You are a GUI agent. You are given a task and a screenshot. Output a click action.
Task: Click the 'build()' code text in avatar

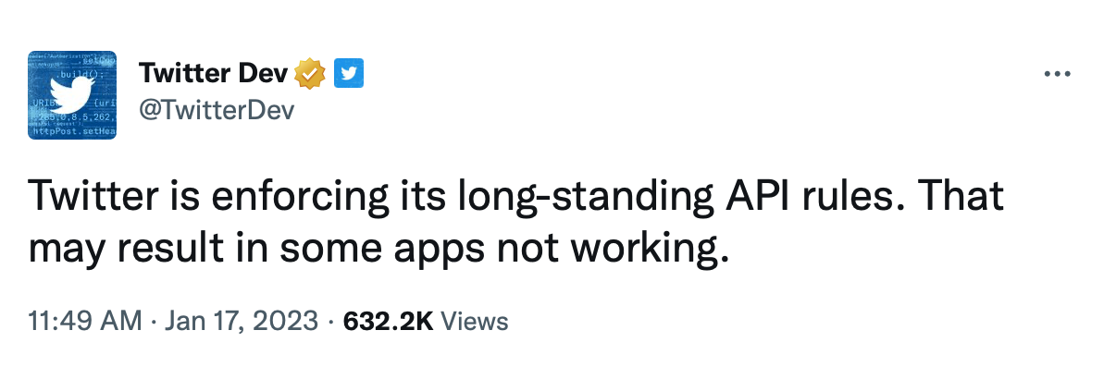click(x=82, y=73)
